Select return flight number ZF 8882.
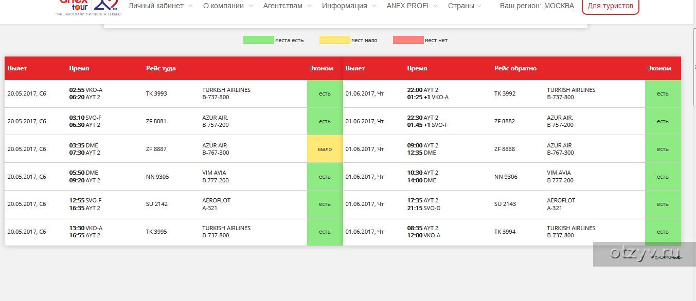 [x=505, y=121]
